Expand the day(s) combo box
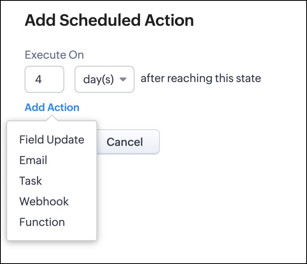 104,79
